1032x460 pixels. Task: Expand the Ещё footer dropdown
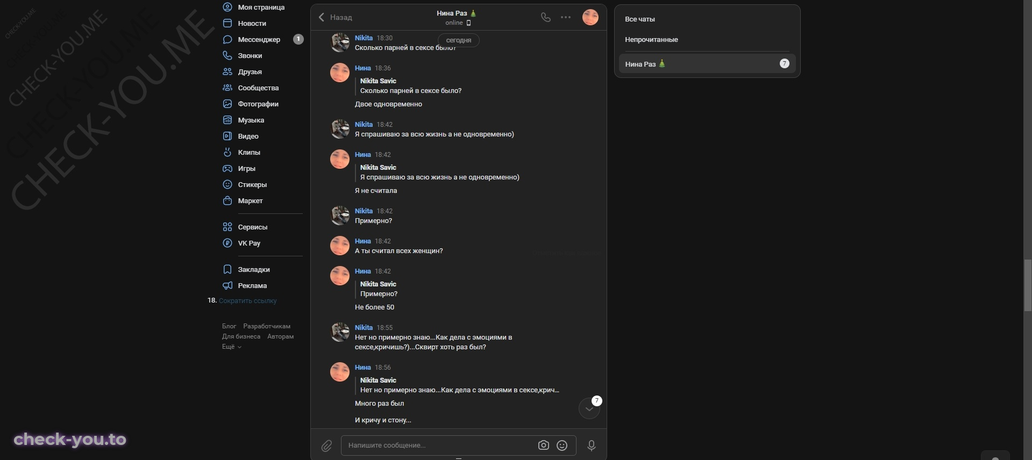[x=232, y=347]
